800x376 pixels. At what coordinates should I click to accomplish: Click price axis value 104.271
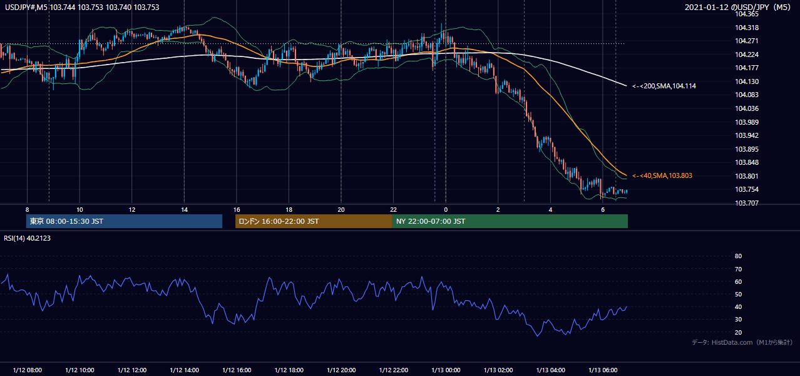pyautogui.click(x=747, y=41)
